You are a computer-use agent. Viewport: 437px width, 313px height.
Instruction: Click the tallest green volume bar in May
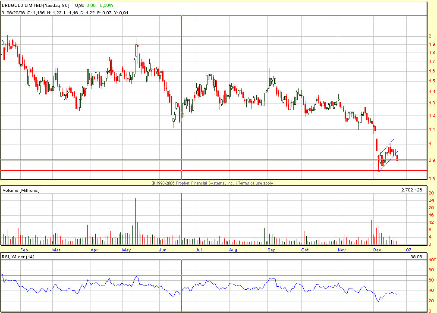(x=135, y=221)
